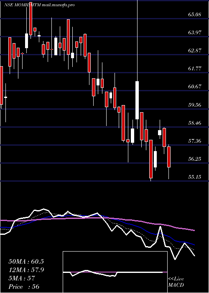Image resolution: width=209 pixels, height=293 pixels.
Task: Click the 59.56 price axis label
Action: click(x=195, y=105)
